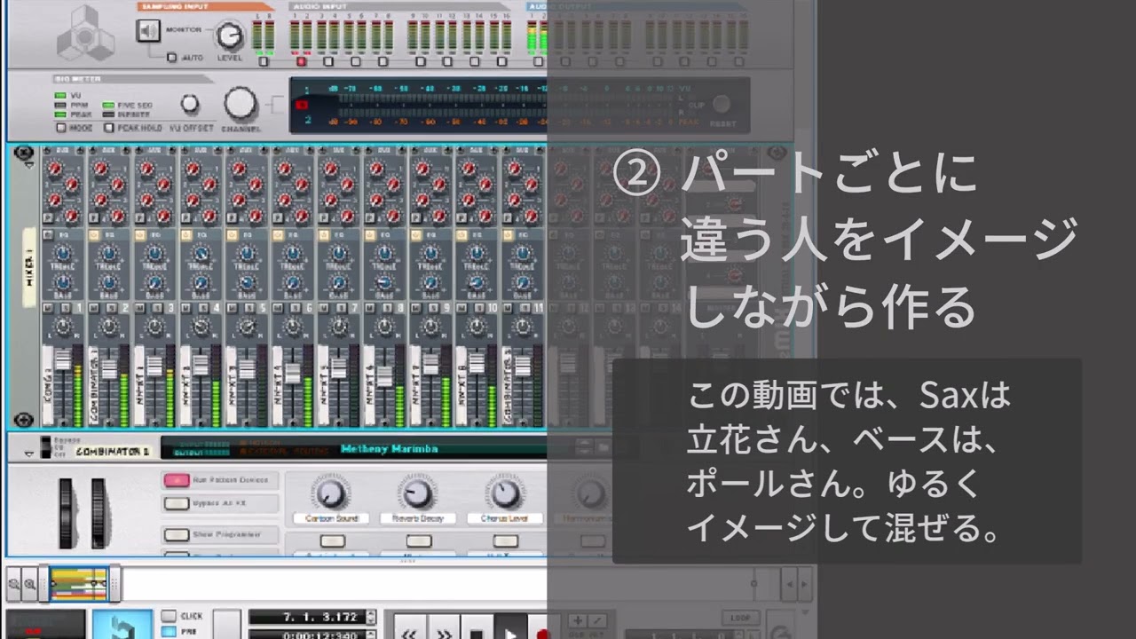Image resolution: width=1136 pixels, height=639 pixels.
Task: Solo mixer channel 1
Action: [x=64, y=307]
